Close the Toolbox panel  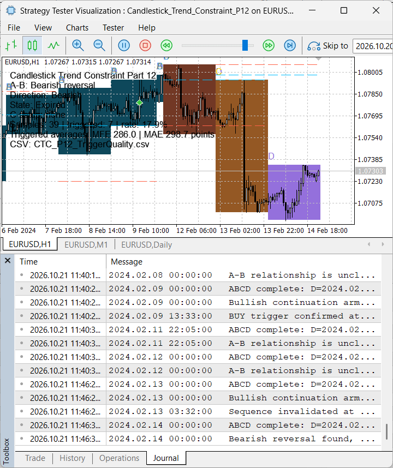pos(8,261)
